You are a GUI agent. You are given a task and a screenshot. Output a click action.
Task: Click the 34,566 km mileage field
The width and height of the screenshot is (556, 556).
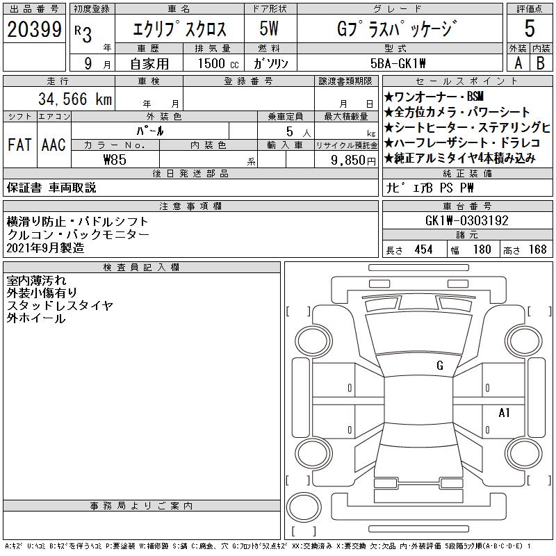58,99
